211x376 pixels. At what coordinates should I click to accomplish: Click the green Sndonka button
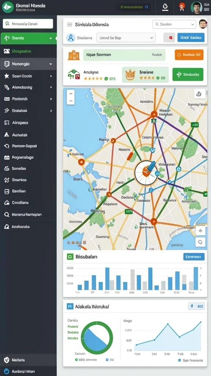click(x=188, y=74)
